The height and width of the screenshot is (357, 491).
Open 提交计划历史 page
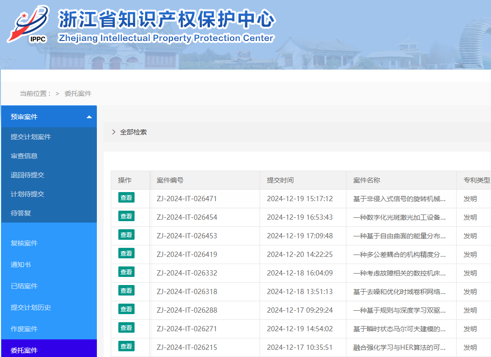[x=31, y=307]
